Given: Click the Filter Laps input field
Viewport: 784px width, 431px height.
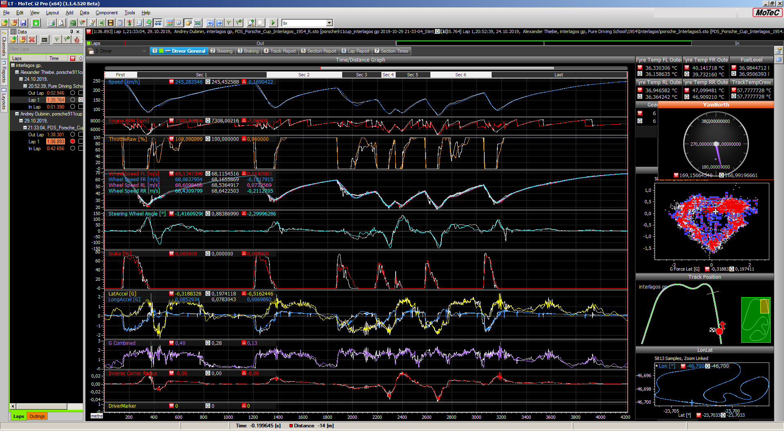Looking at the screenshot, I should [x=46, y=49].
